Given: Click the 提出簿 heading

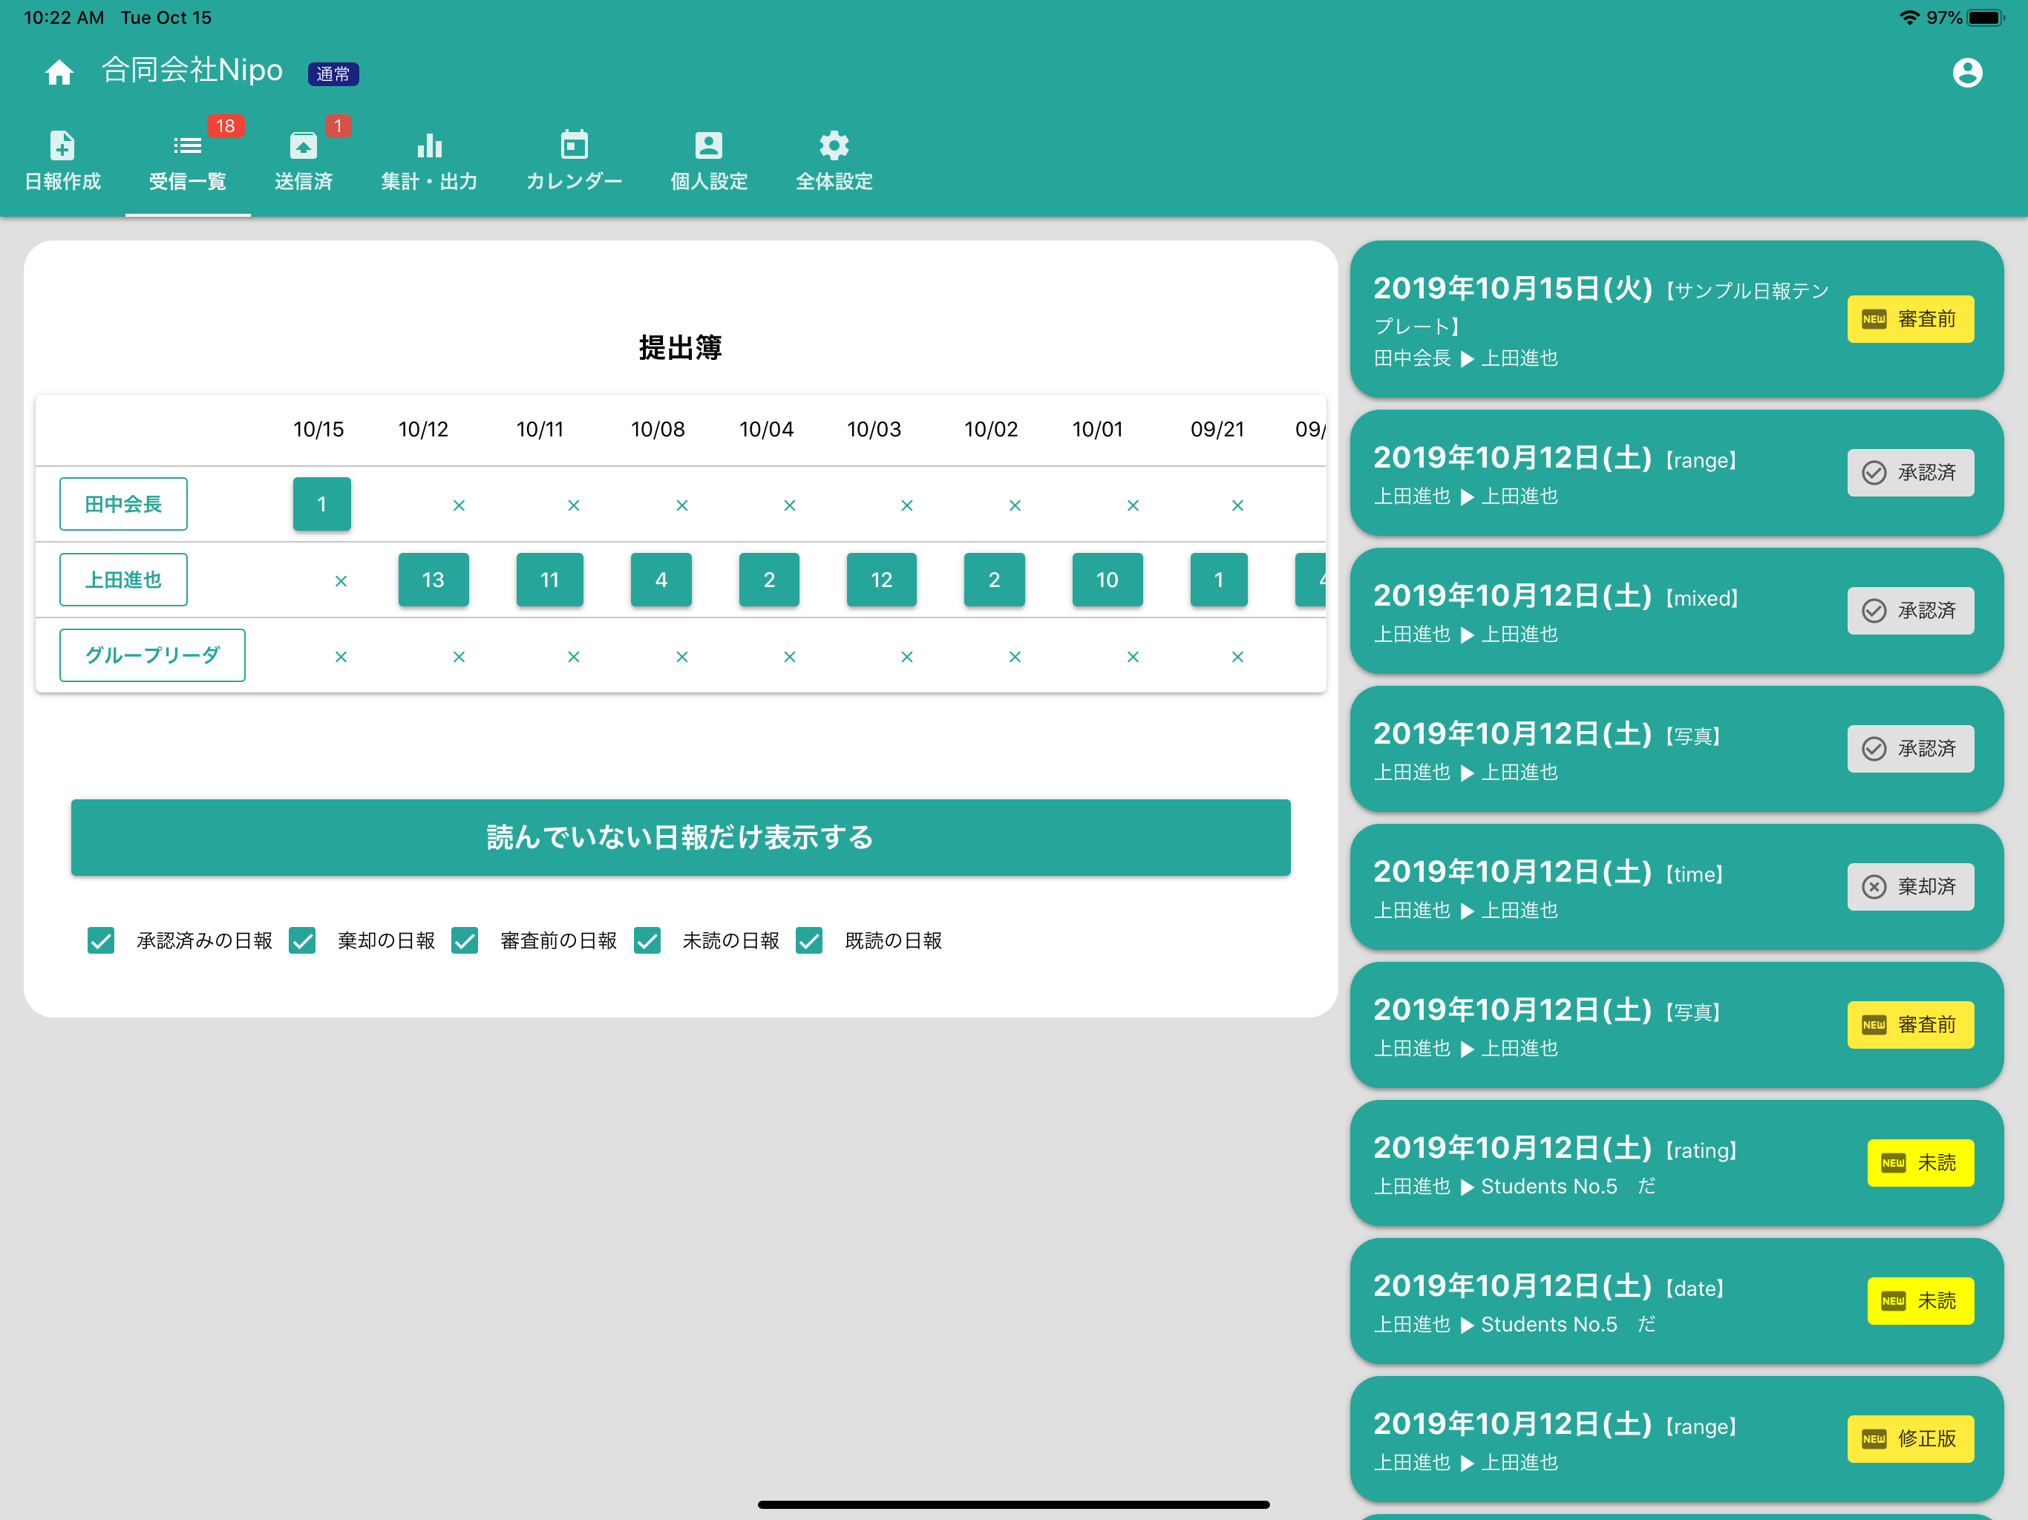Looking at the screenshot, I should [x=680, y=347].
